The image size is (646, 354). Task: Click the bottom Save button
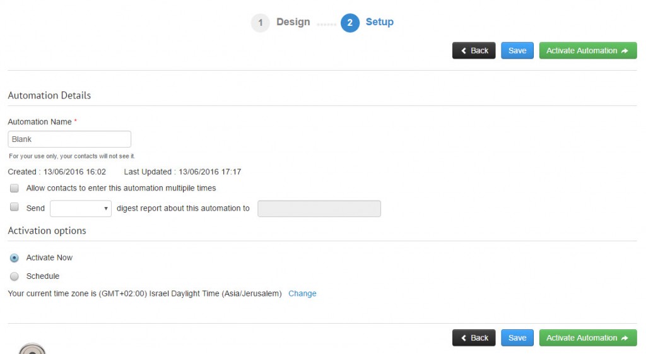click(x=517, y=338)
